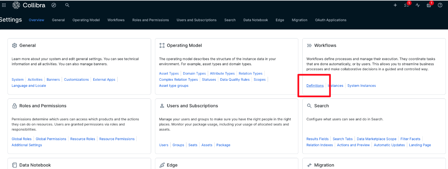Open the Additional Settings link
Viewport: 448px width, 169px height.
(27, 145)
